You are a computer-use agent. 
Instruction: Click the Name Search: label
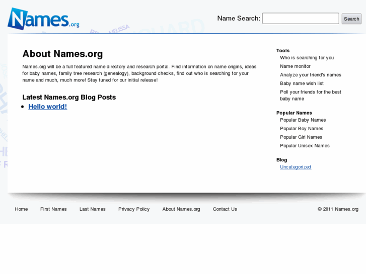239,18
